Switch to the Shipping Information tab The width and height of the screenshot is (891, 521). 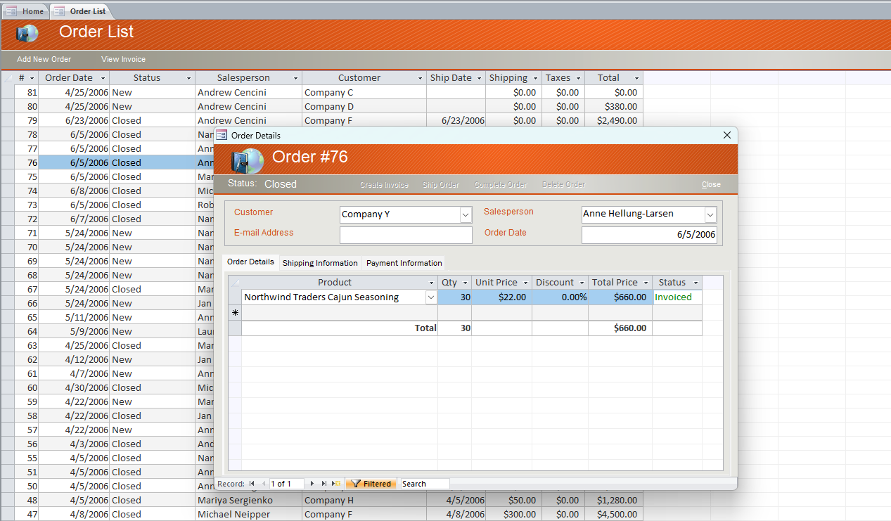click(320, 263)
